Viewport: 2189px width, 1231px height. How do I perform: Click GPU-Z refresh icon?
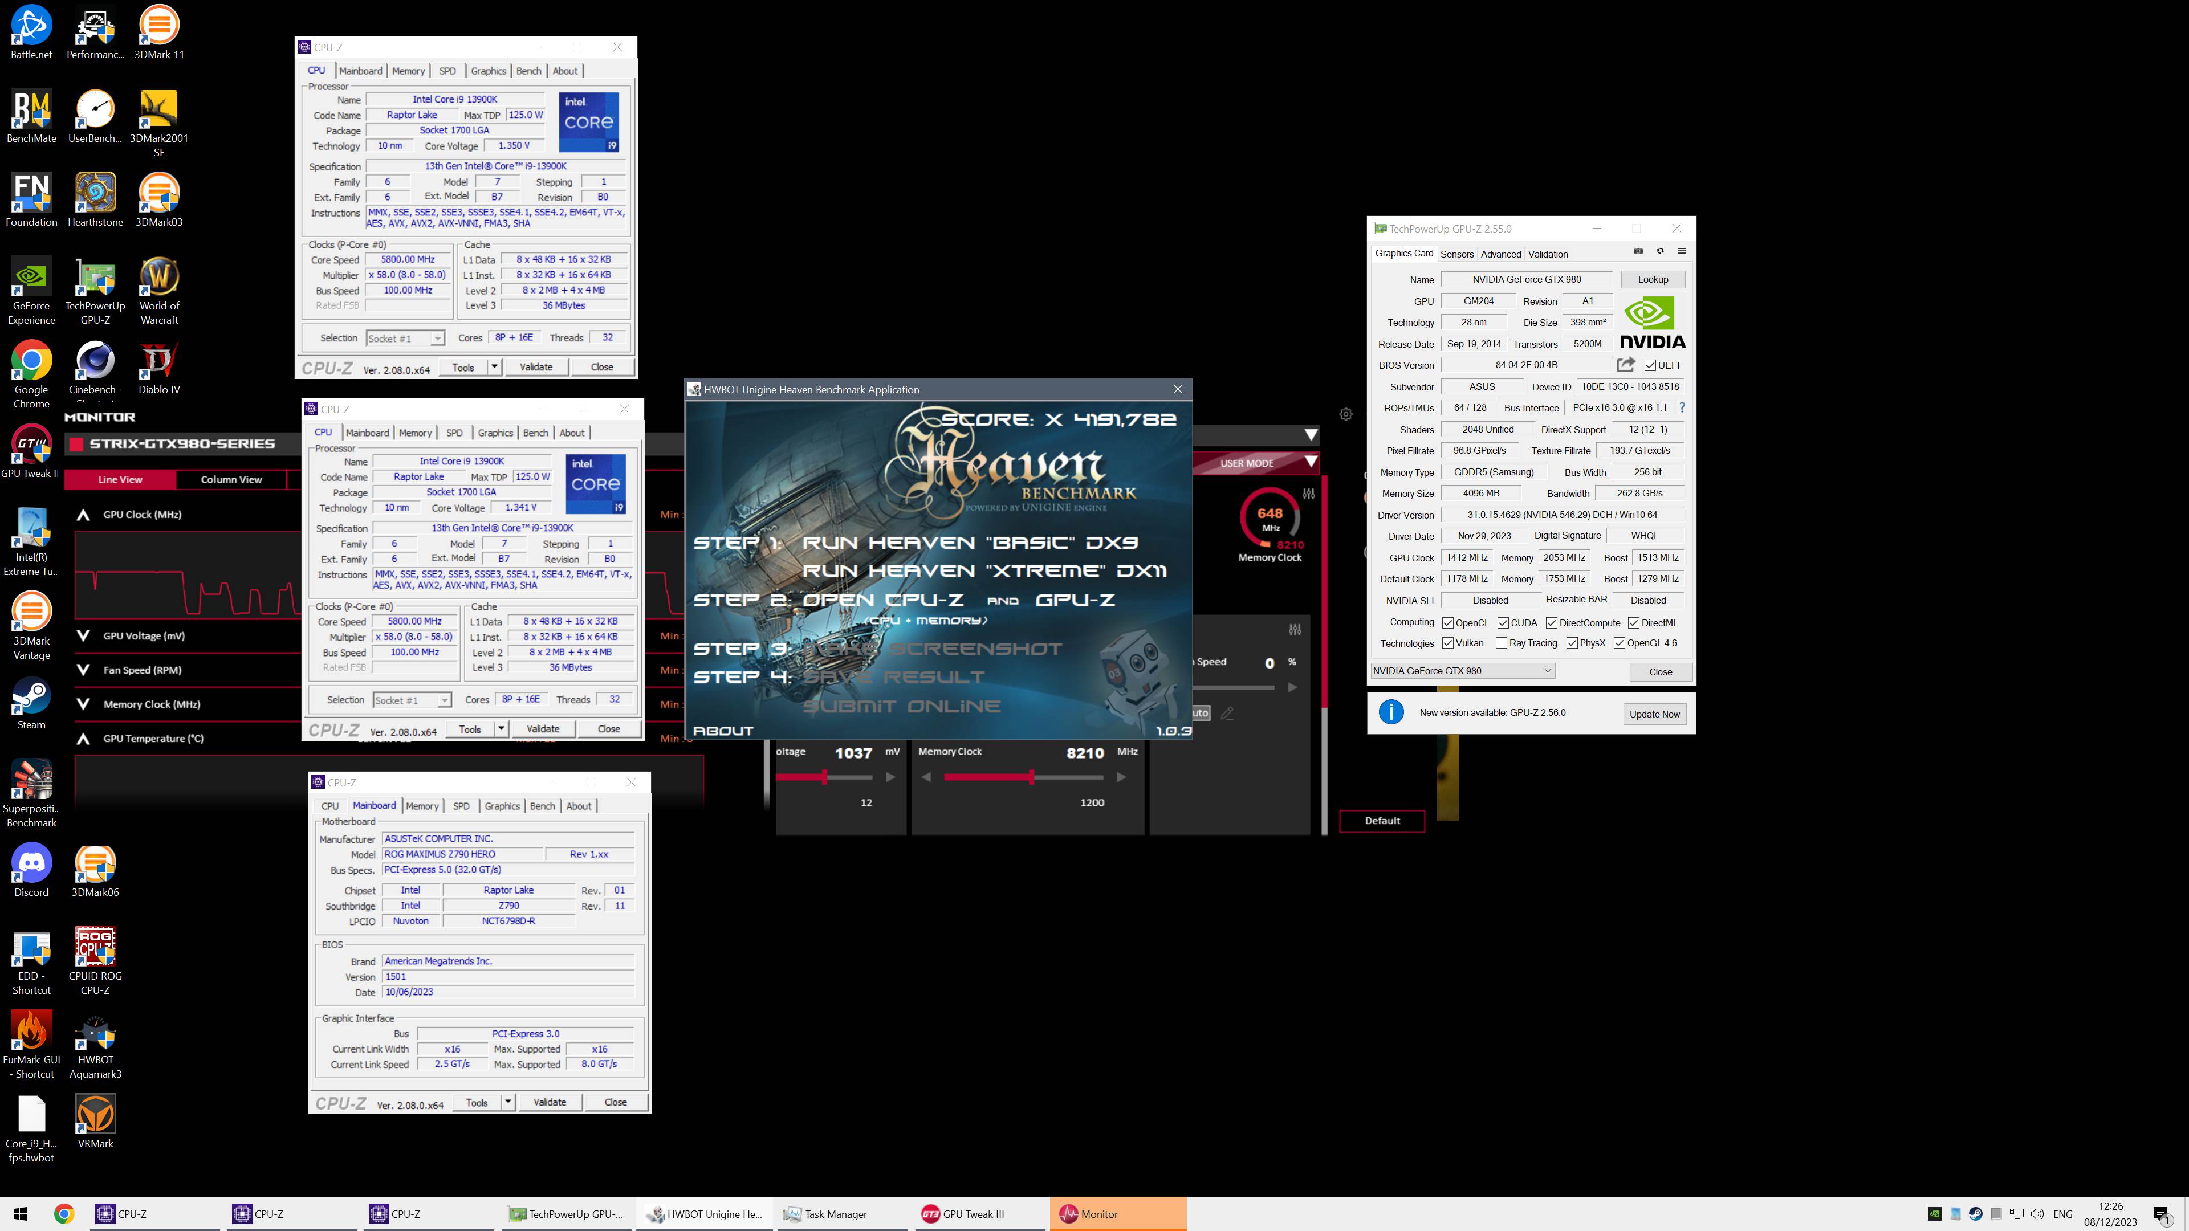tap(1659, 251)
